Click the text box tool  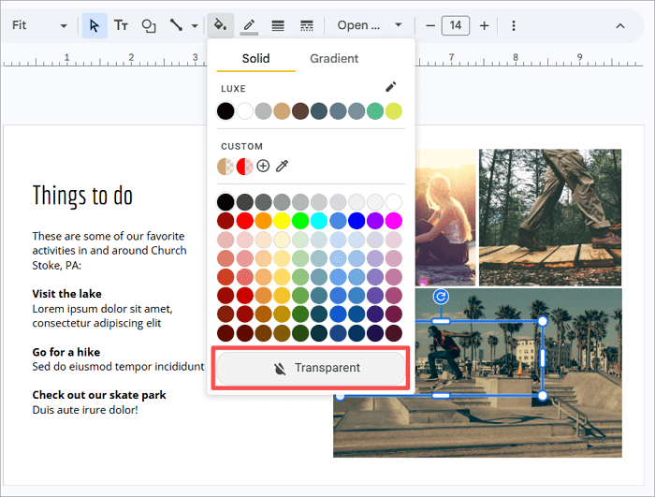click(121, 25)
